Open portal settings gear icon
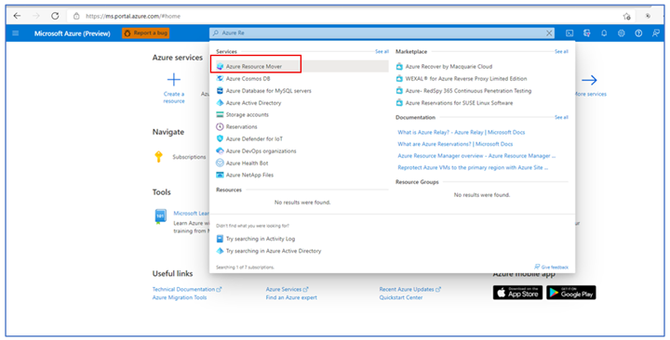 tap(622, 33)
